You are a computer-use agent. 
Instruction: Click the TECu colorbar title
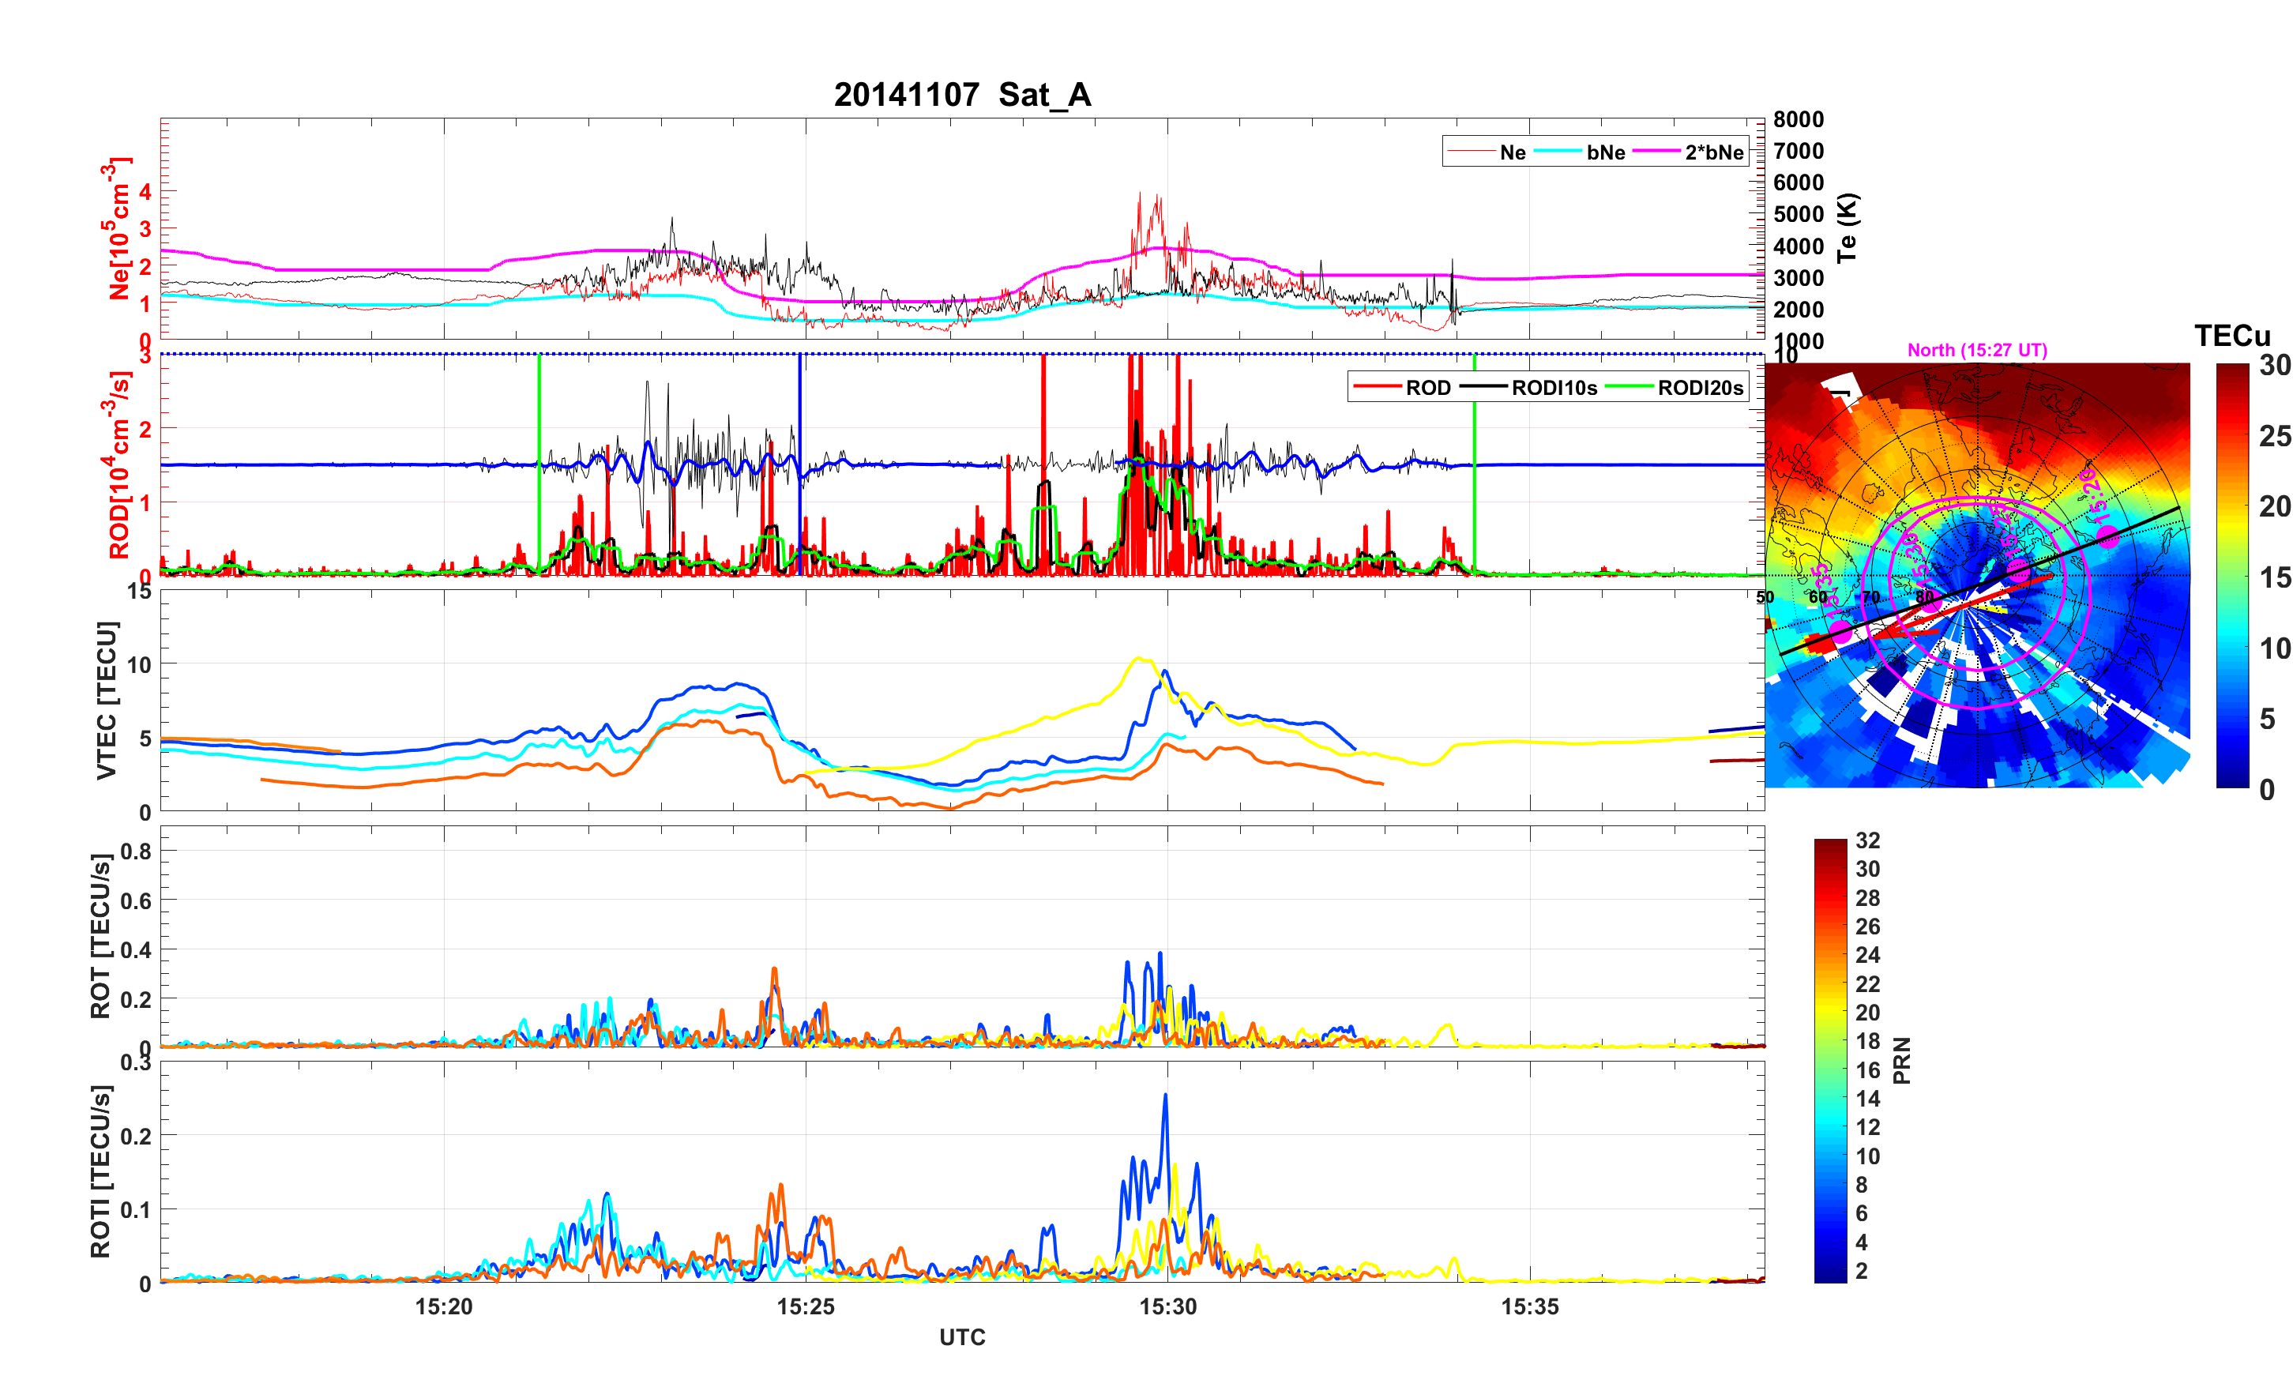(2231, 336)
